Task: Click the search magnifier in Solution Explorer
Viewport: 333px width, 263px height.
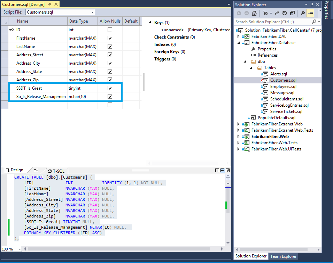Action: (x=314, y=22)
